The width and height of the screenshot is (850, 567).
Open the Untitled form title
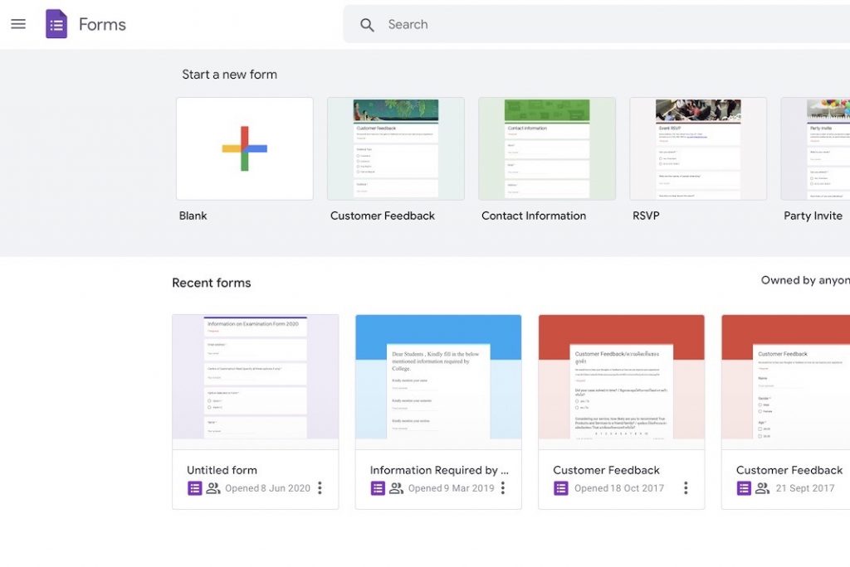[222, 470]
